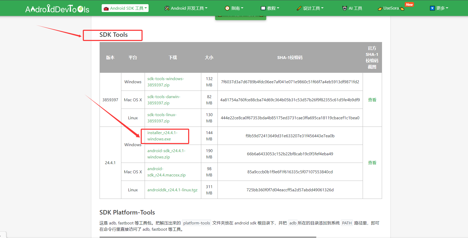Select the 98 MB size cell

coord(209,172)
